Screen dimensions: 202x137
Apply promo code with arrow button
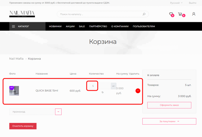[x=58, y=112]
